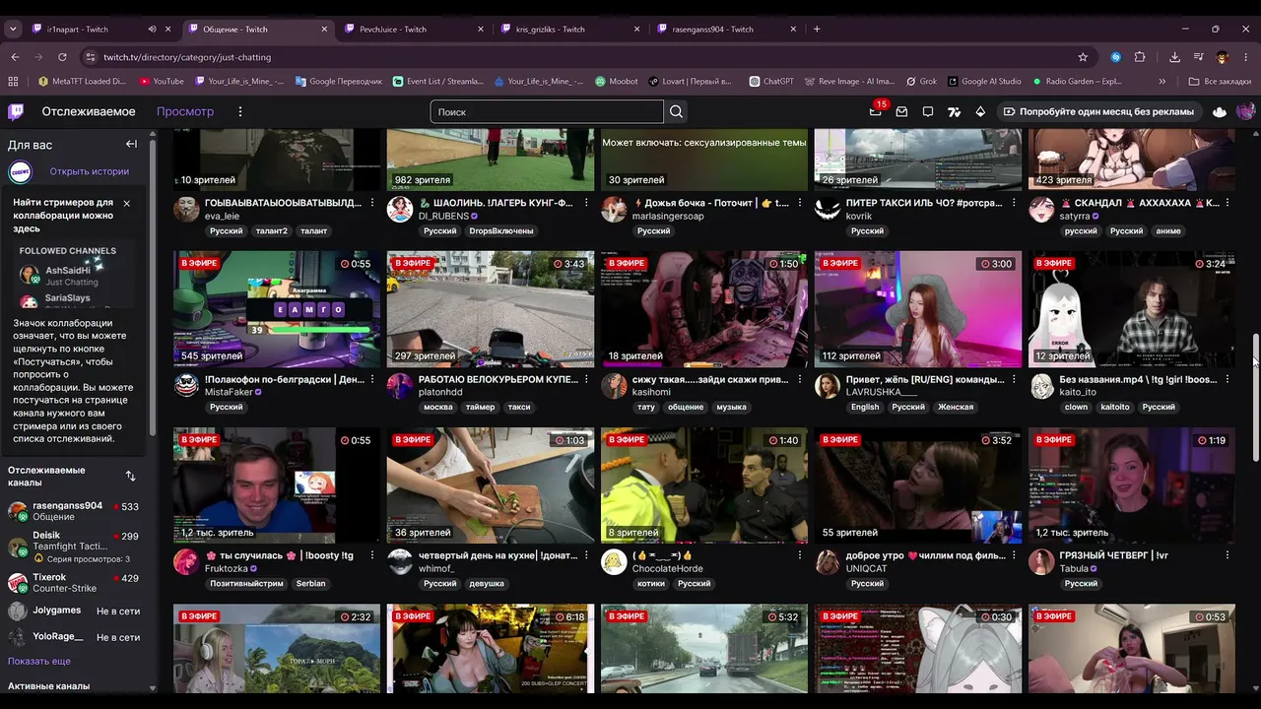This screenshot has width=1261, height=709.
Task: Open the platonhdd bike courier stream thumbnail
Action: click(491, 309)
